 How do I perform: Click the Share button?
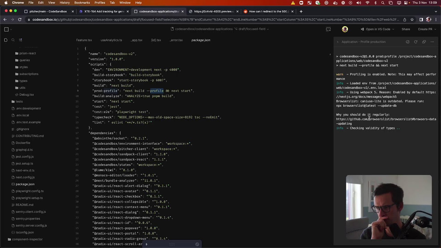[406, 29]
